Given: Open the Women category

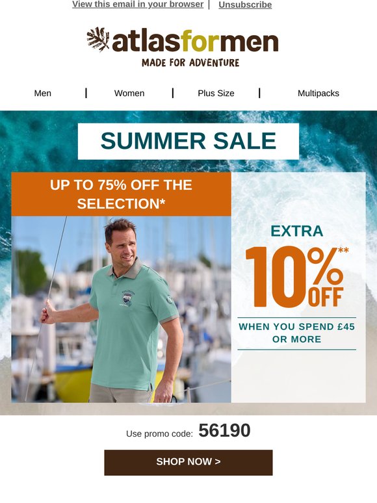Looking at the screenshot, I should 129,94.
